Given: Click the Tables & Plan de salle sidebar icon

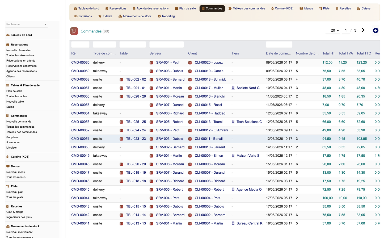Looking at the screenshot, I should (8, 85).
